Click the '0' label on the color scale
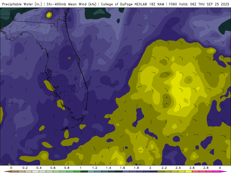 coord(11,168)
